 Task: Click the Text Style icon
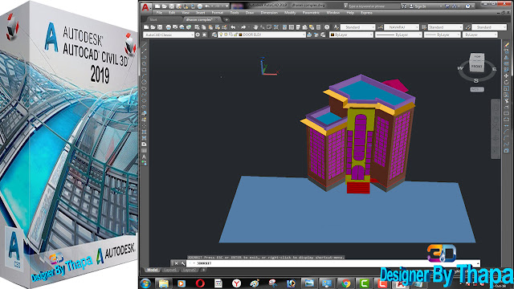tap(336, 27)
